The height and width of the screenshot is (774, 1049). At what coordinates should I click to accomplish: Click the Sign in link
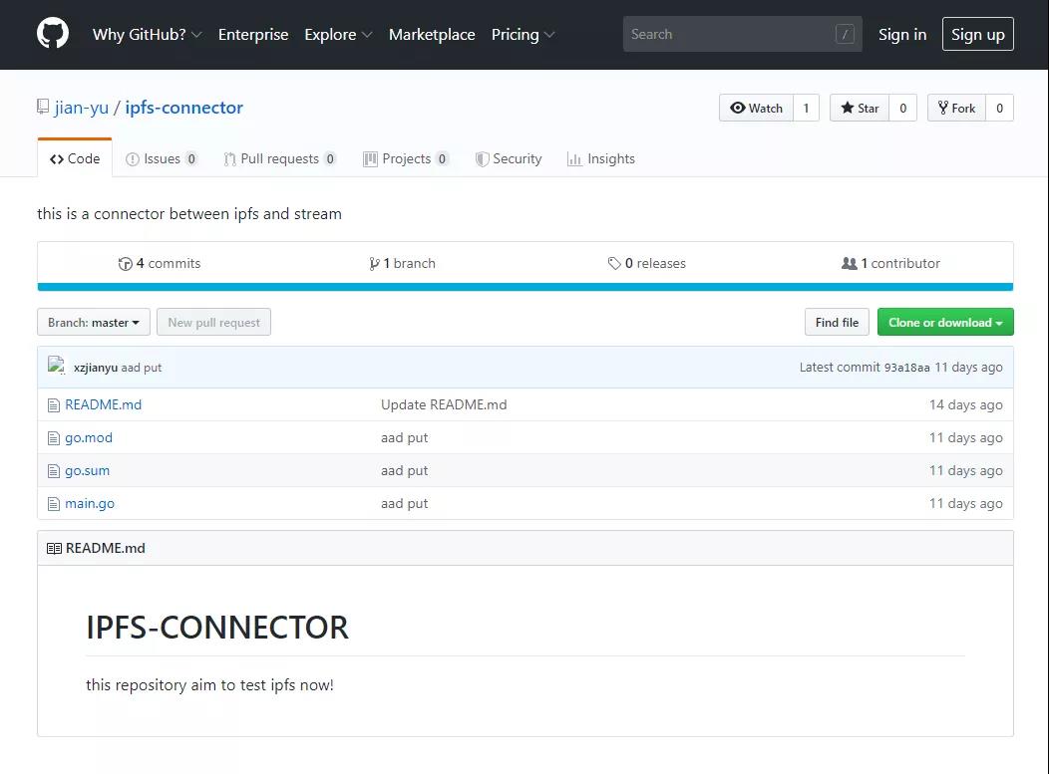coord(901,34)
